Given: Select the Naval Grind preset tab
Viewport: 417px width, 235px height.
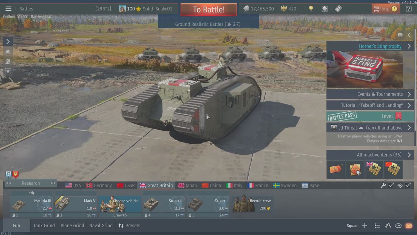Looking at the screenshot, I should [101, 226].
